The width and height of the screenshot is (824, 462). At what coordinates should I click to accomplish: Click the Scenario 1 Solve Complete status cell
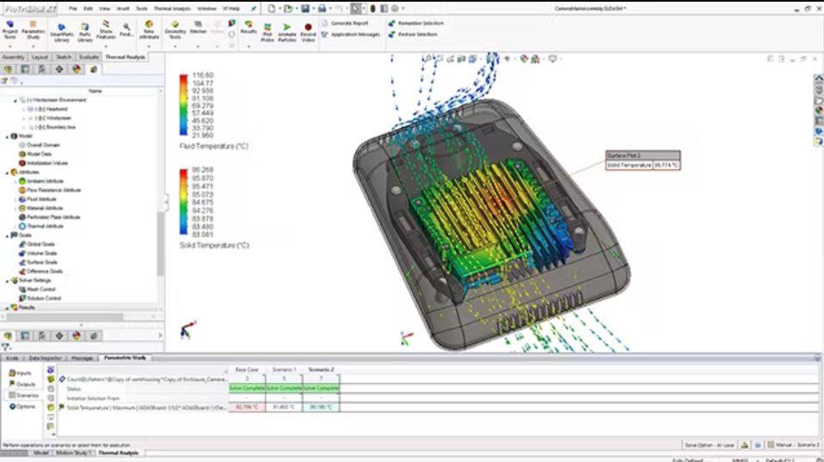pos(284,388)
